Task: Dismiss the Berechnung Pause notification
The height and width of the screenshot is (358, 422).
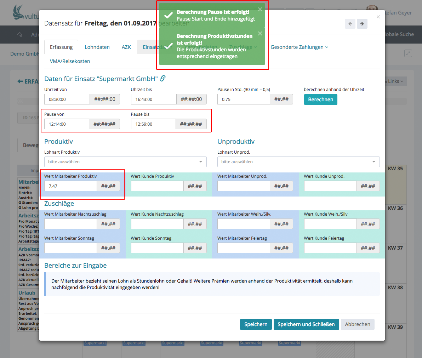Action: click(260, 10)
